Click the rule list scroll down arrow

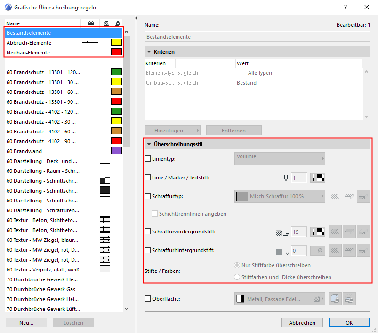pyautogui.click(x=127, y=309)
